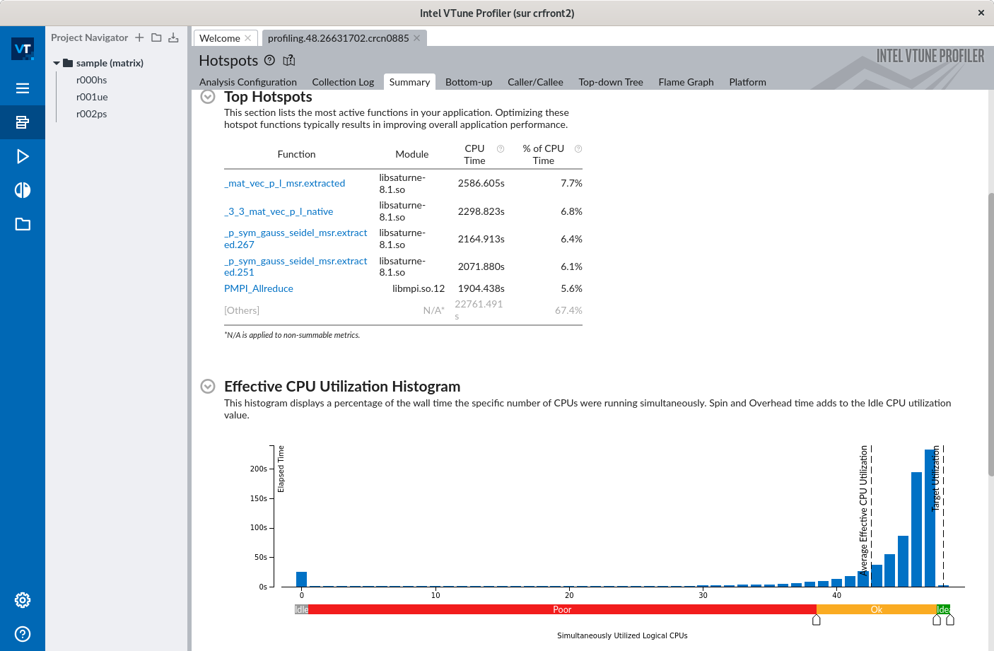The width and height of the screenshot is (994, 651).
Task: Open the Top-down Tree tab
Action: pyautogui.click(x=611, y=82)
